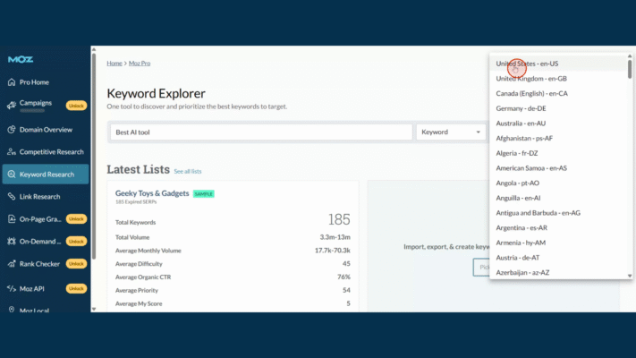Click the Total Keywords value 185
The width and height of the screenshot is (636, 358).
[x=339, y=219]
